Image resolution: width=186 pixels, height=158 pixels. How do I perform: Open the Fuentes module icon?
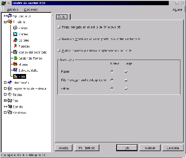point(15,46)
